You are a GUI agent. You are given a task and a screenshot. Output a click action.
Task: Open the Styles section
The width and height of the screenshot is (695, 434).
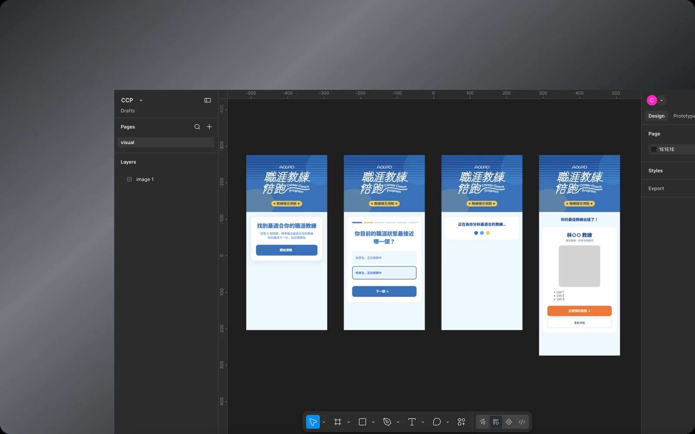(655, 171)
